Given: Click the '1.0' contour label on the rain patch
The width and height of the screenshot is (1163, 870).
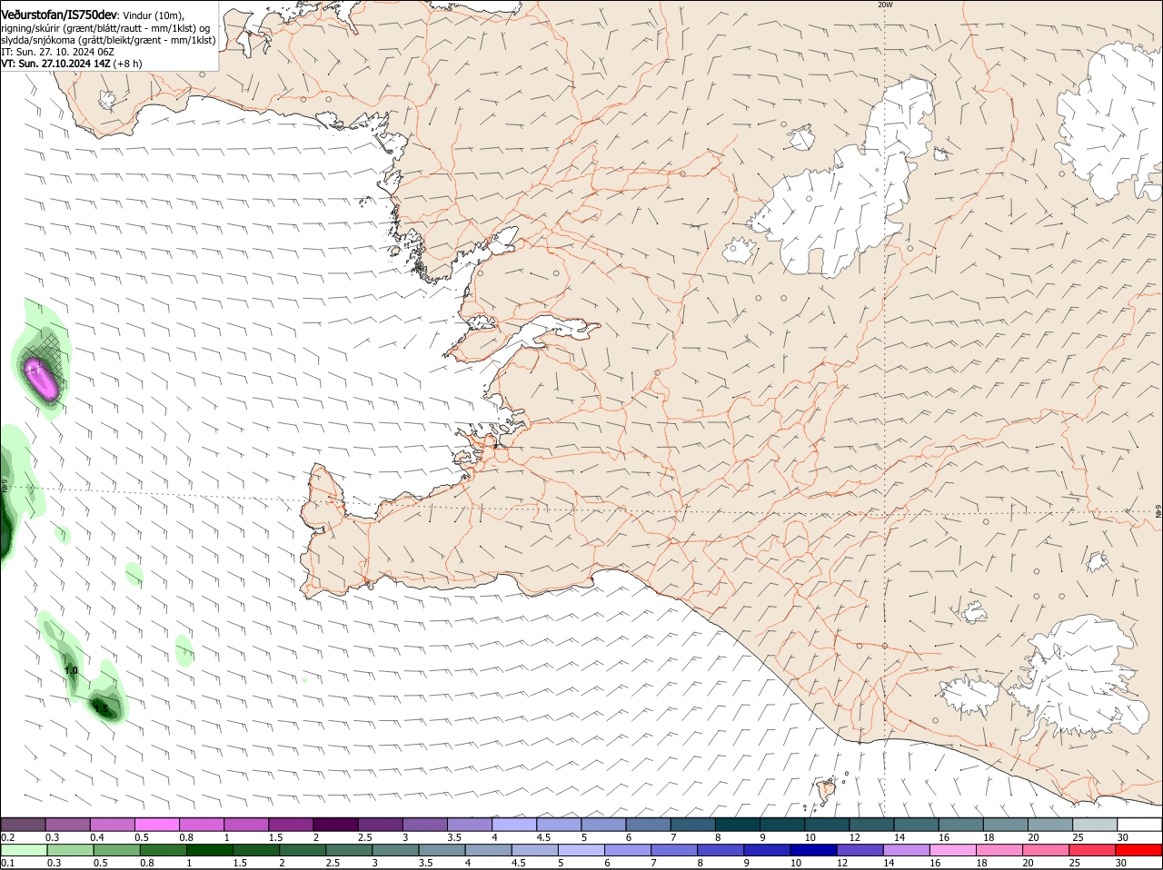Looking at the screenshot, I should click(x=71, y=671).
